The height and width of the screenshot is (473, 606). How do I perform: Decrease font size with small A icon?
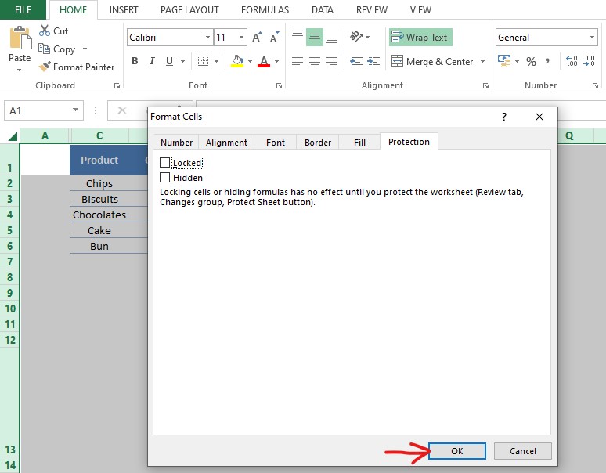[x=274, y=37]
